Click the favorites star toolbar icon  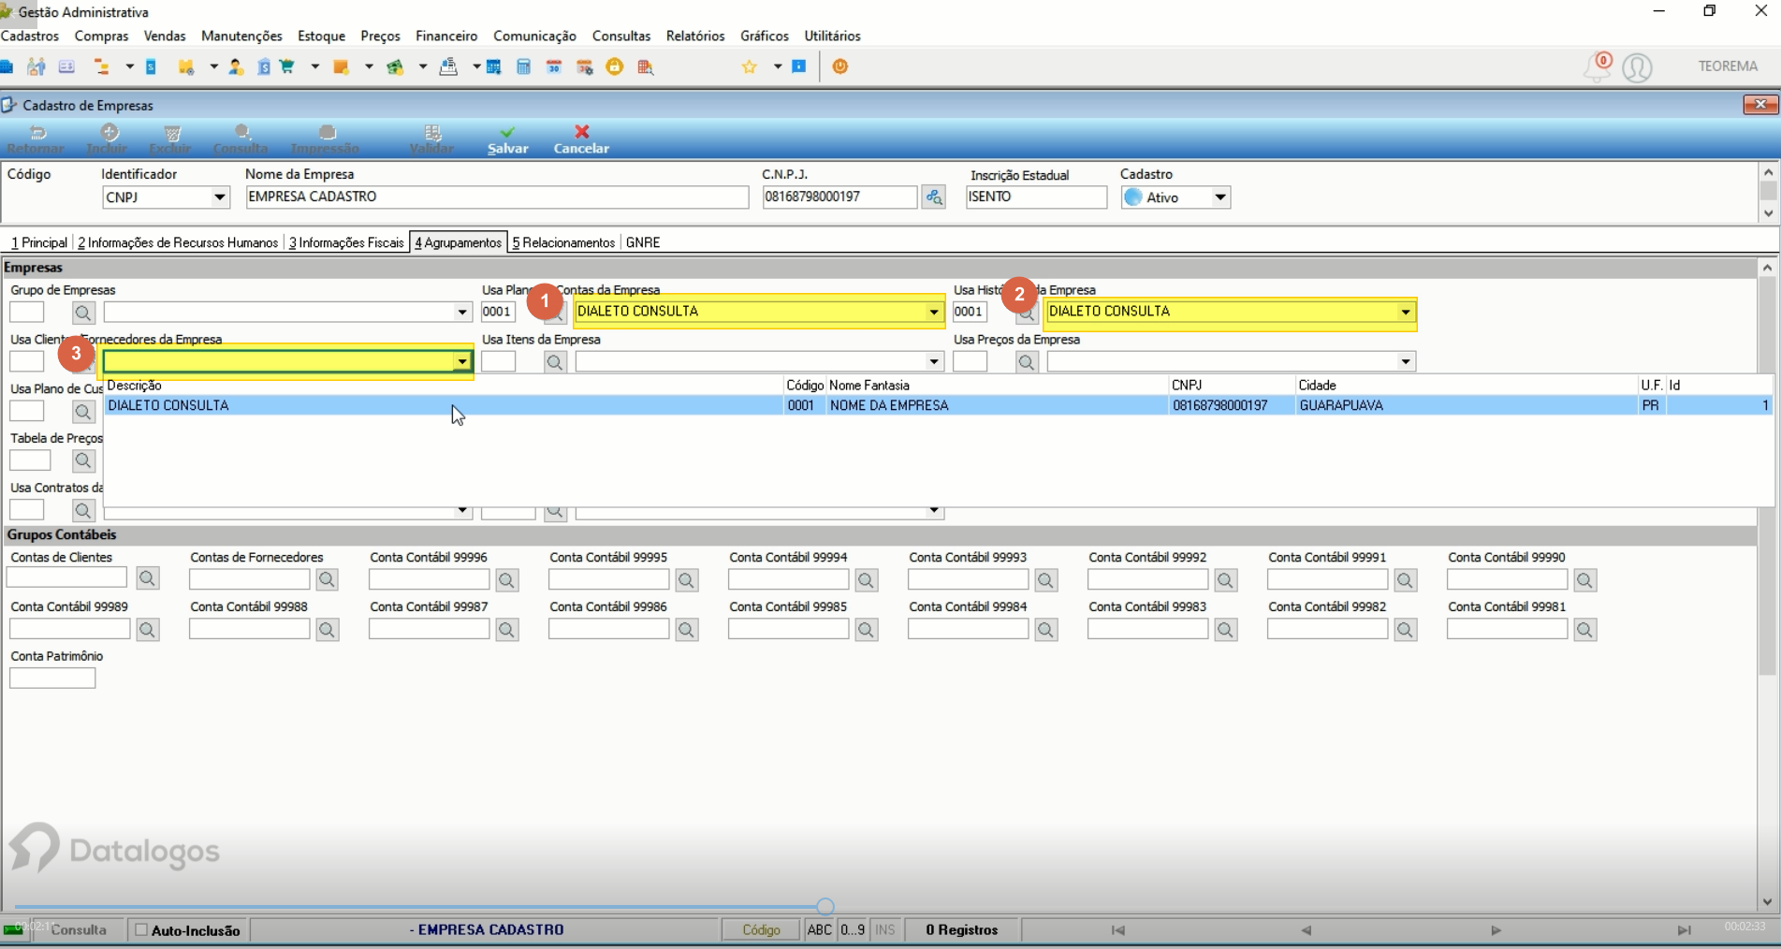(750, 66)
